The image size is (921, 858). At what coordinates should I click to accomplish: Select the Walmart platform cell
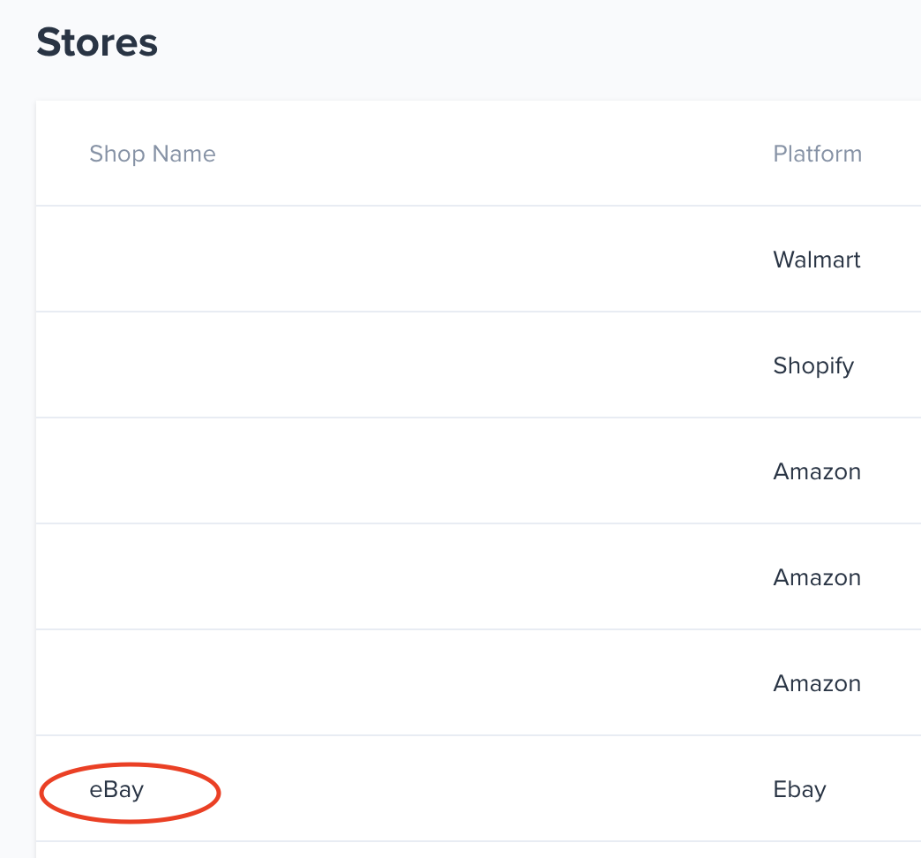(816, 260)
